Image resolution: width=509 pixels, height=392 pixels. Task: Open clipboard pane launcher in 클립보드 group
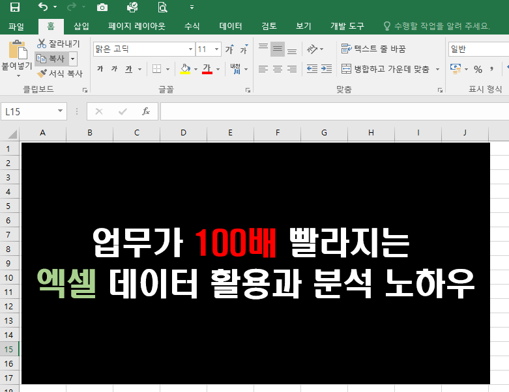click(x=85, y=90)
